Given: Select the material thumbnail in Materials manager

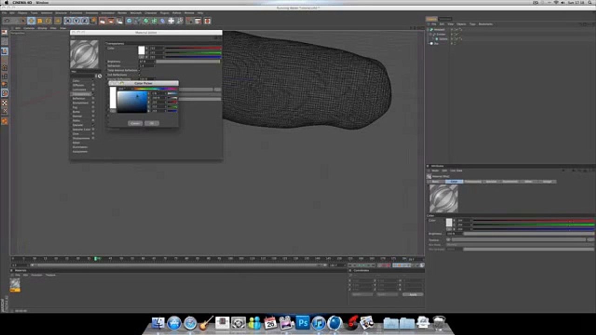Looking at the screenshot, I should (15, 284).
